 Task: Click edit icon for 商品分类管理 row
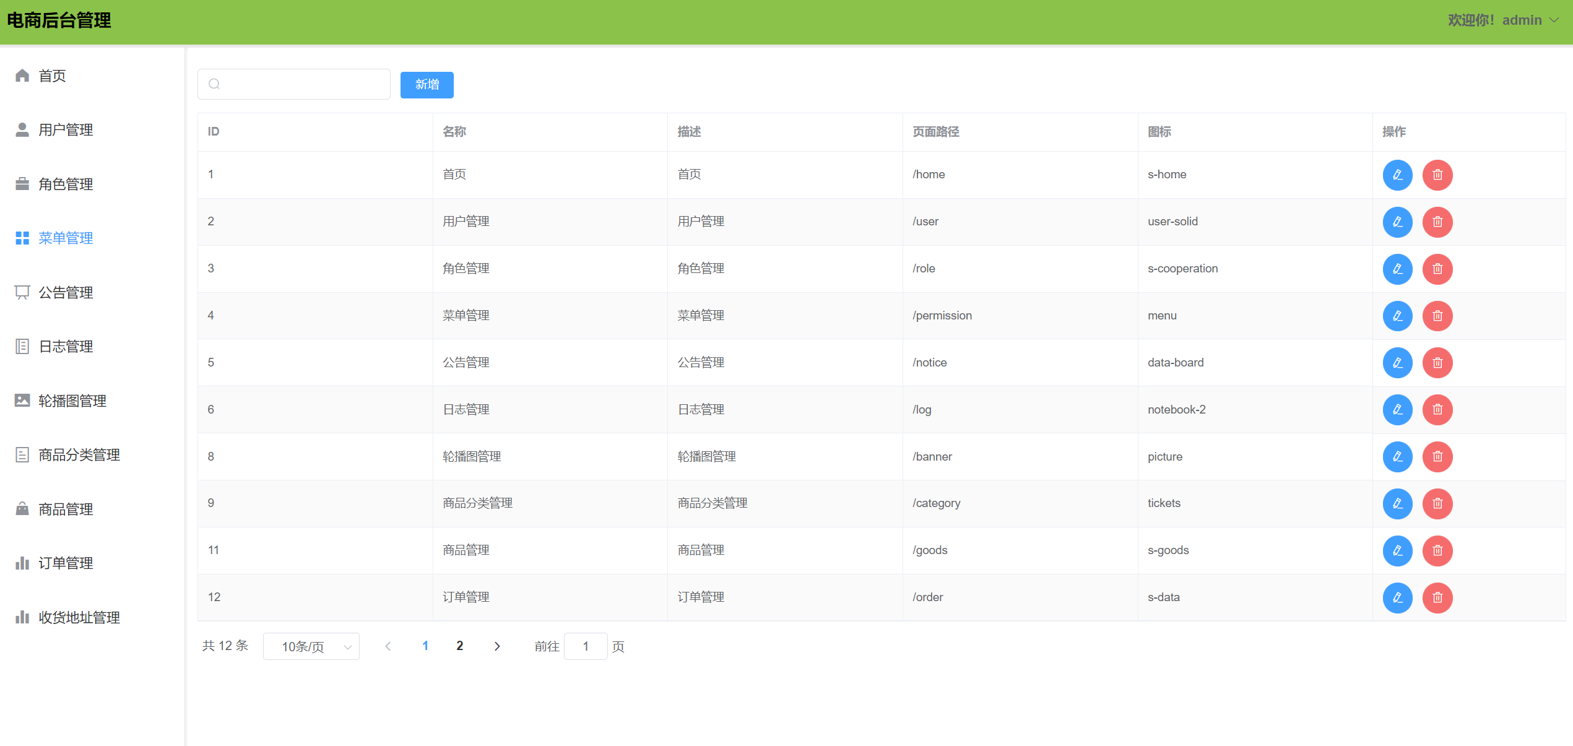pyautogui.click(x=1397, y=503)
